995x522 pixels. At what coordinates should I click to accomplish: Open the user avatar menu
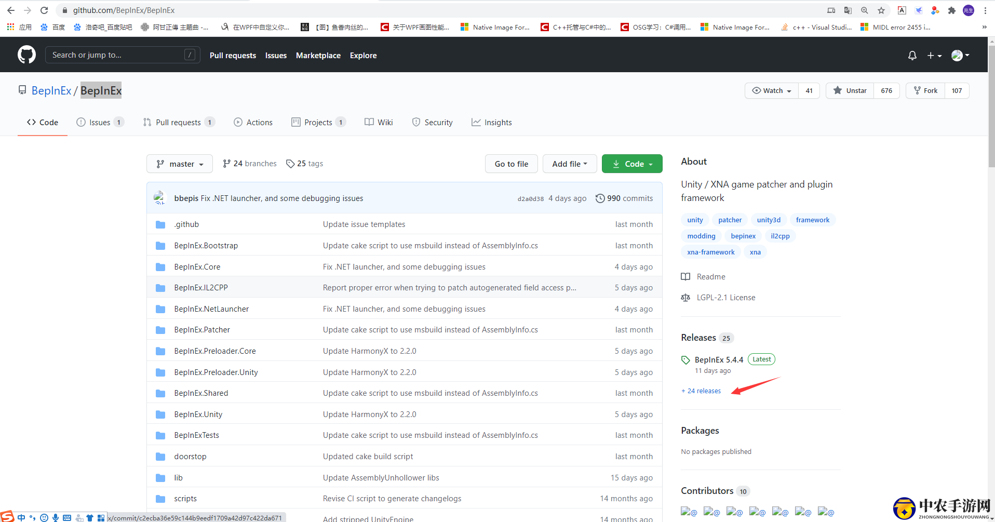960,55
